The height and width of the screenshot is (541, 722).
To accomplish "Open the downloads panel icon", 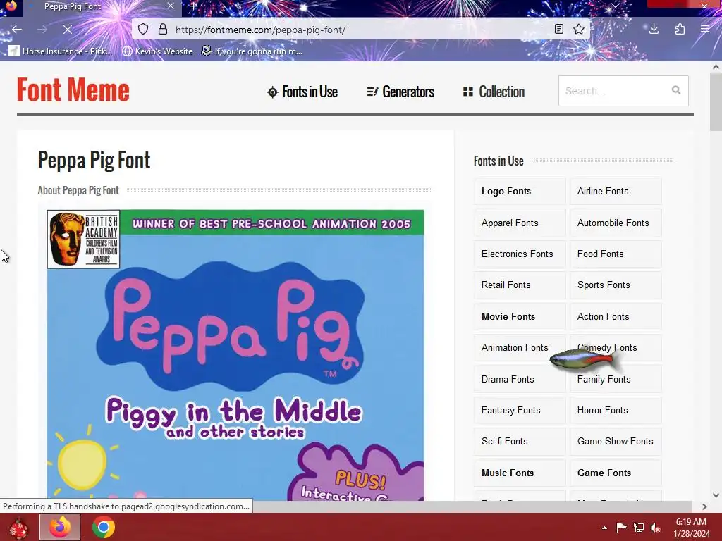I will 654,30.
